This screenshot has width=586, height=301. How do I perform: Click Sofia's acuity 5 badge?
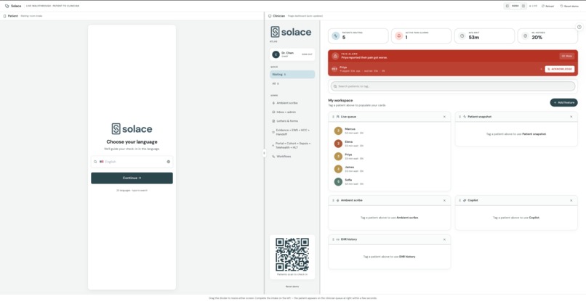[x=338, y=181]
